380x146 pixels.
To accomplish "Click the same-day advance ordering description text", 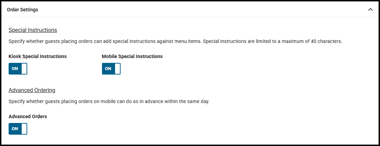I will pyautogui.click(x=109, y=102).
